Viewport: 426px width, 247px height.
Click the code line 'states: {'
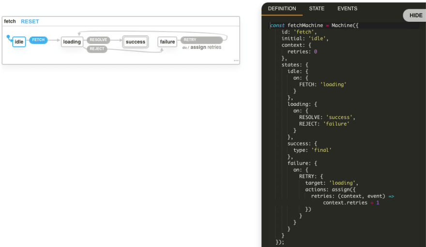[295, 65]
